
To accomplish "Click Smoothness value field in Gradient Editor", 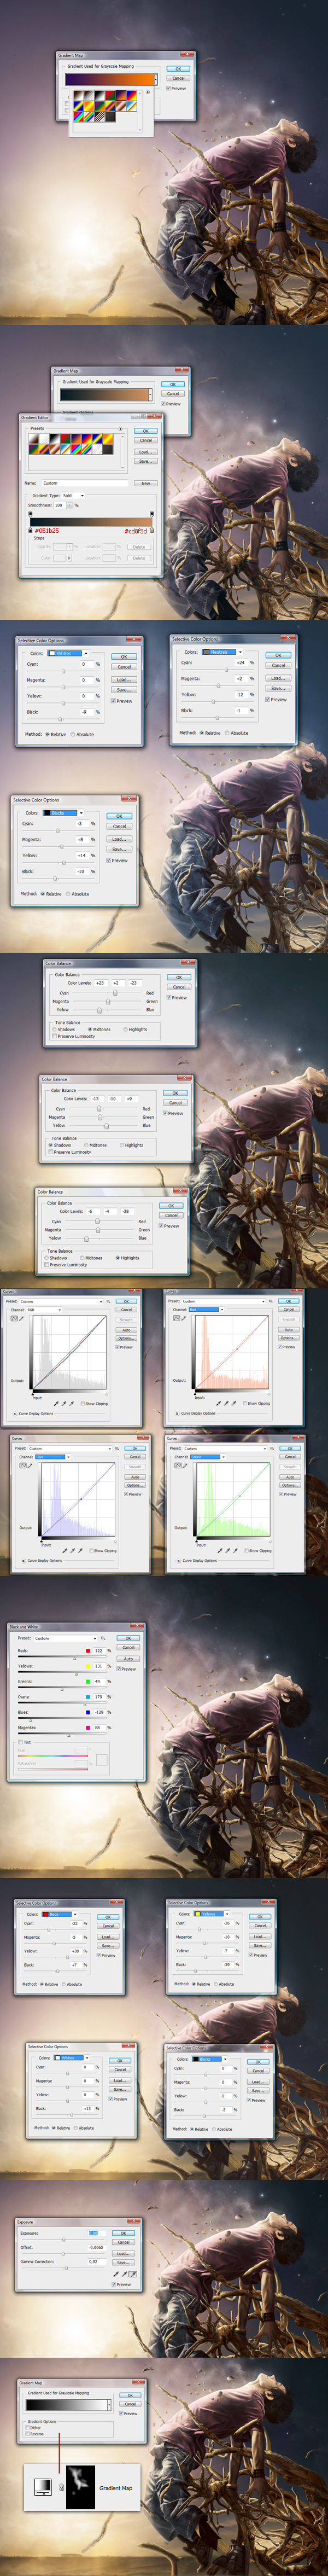I will click(60, 505).
